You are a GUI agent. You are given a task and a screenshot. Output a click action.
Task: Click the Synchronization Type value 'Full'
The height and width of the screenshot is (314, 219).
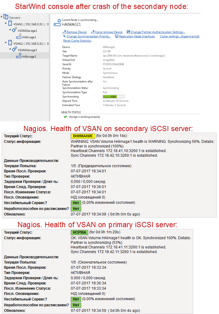(x=105, y=92)
